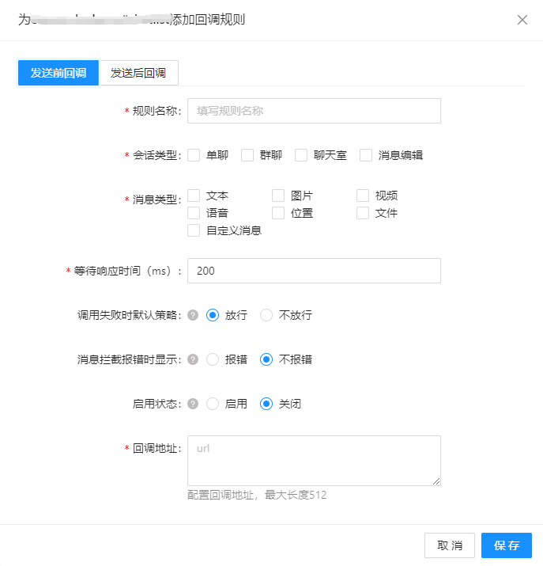Tick the 聊天室 checkbox

coord(301,155)
